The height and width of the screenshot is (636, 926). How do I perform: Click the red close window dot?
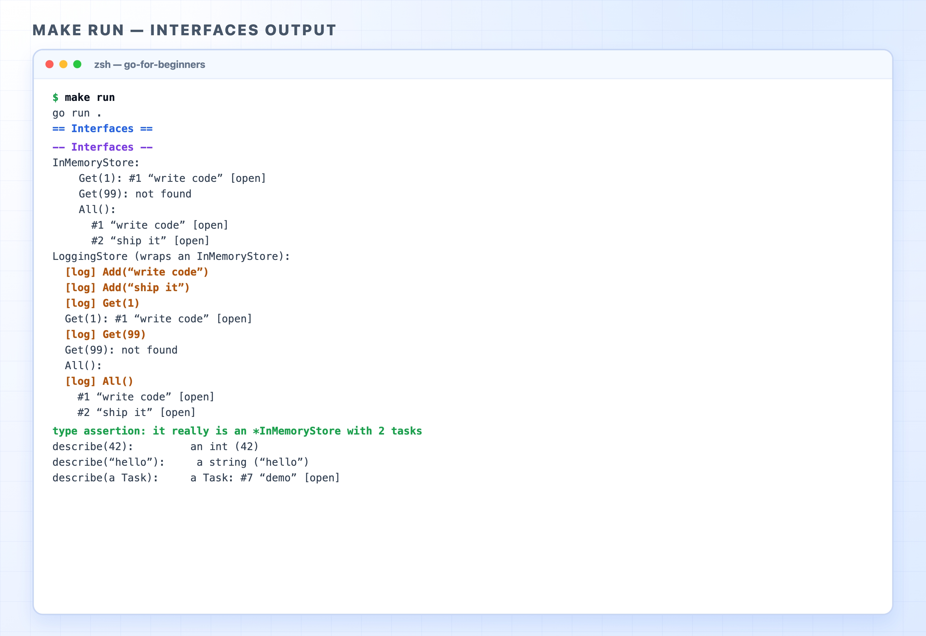[x=49, y=64]
